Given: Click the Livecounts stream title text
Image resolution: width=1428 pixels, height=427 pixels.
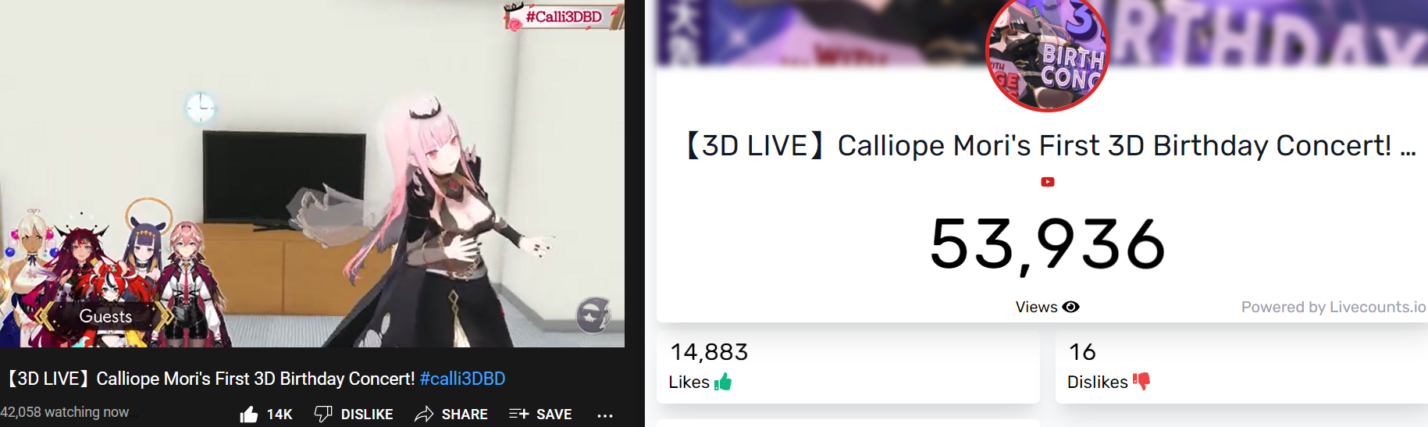Looking at the screenshot, I should coord(1052,146).
